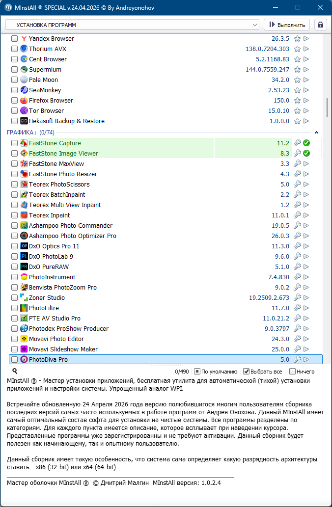
Task: Click the play arrow for Zoner Studio
Action: 306,298
